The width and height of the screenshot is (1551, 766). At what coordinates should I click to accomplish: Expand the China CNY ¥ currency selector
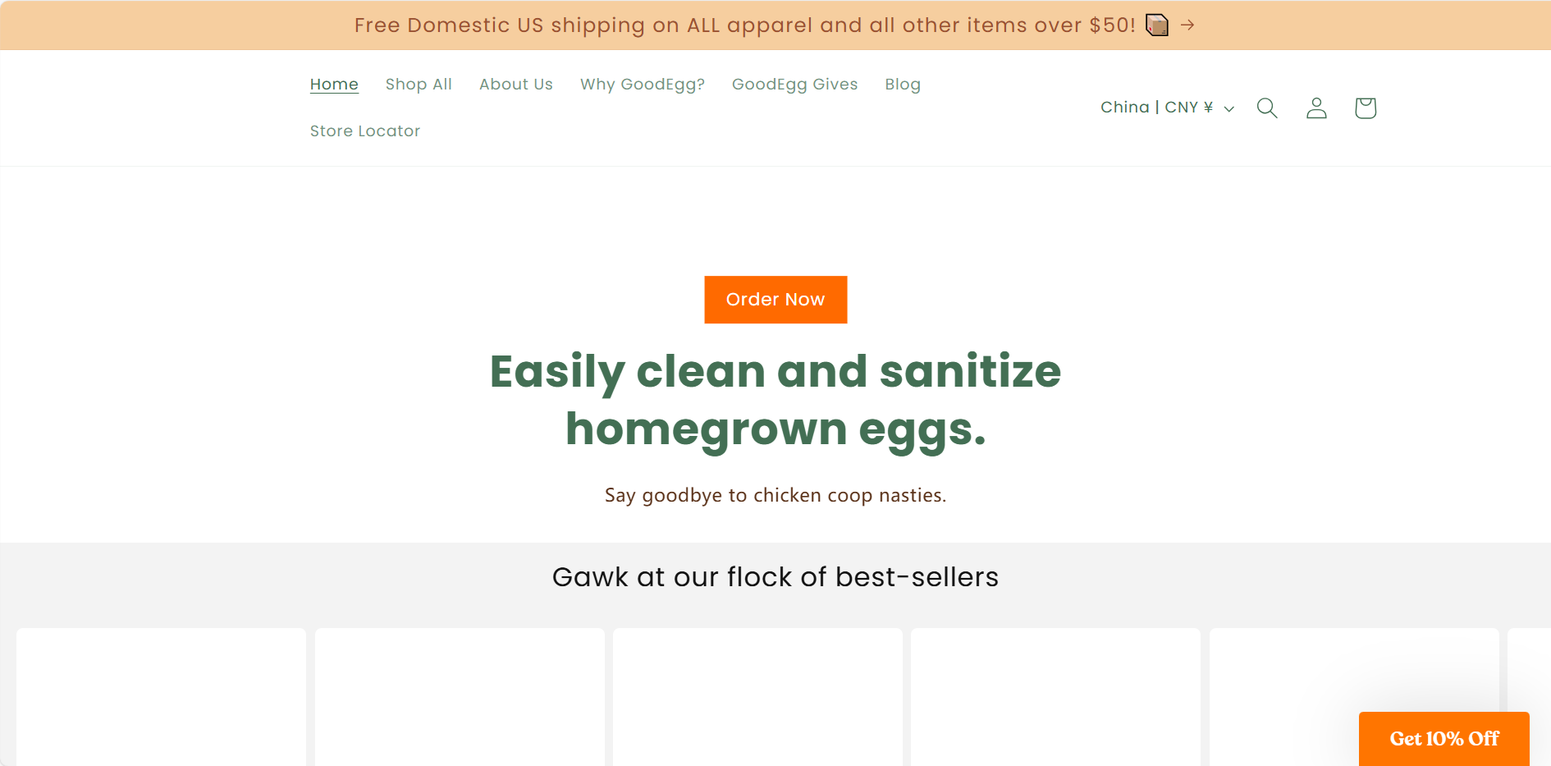[x=1157, y=108]
